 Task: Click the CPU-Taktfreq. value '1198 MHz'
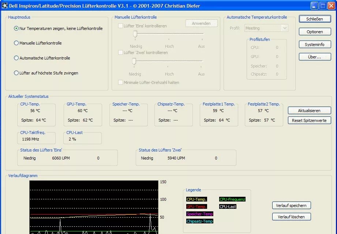[30, 139]
